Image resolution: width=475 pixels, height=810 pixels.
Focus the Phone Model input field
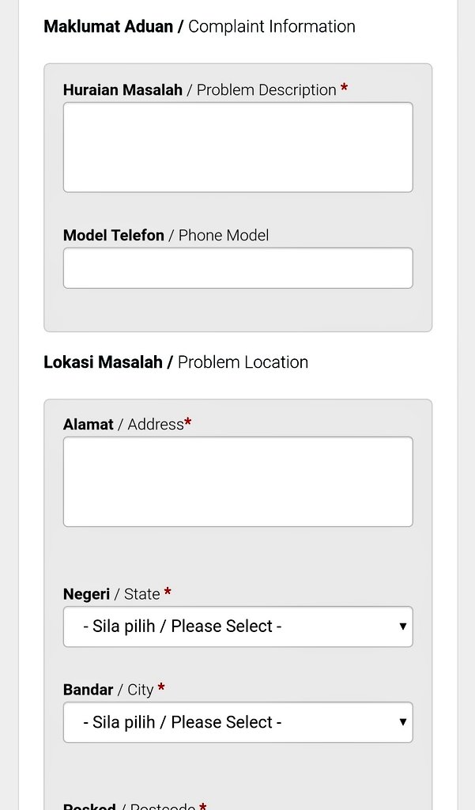(x=237, y=268)
